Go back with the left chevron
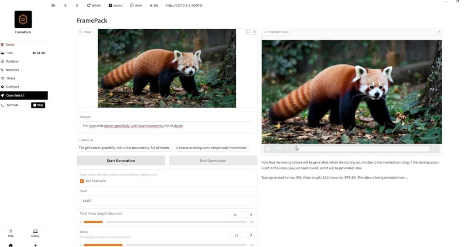Viewport: 467px width, 247px height. (65, 5)
